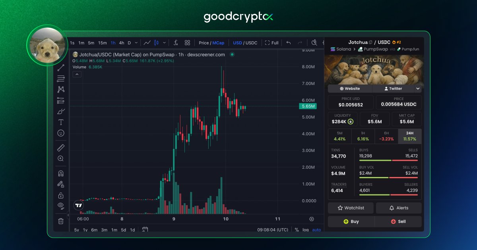This screenshot has height=250, width=477.
Task: Select the line chart style icon
Action: (x=147, y=43)
